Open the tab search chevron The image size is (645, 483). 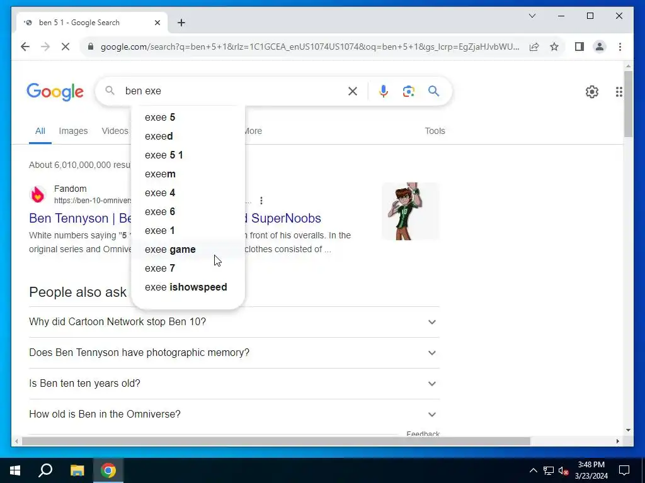coord(532,16)
